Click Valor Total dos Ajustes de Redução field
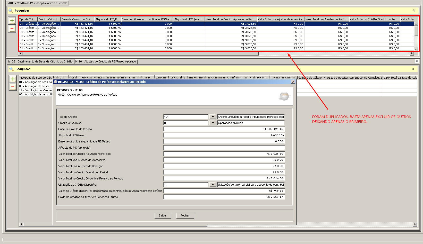 (224, 166)
